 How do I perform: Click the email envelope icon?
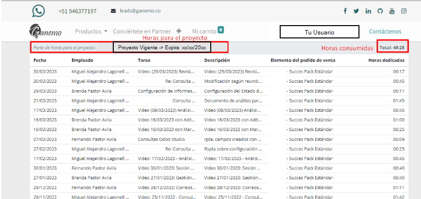[x=113, y=11]
